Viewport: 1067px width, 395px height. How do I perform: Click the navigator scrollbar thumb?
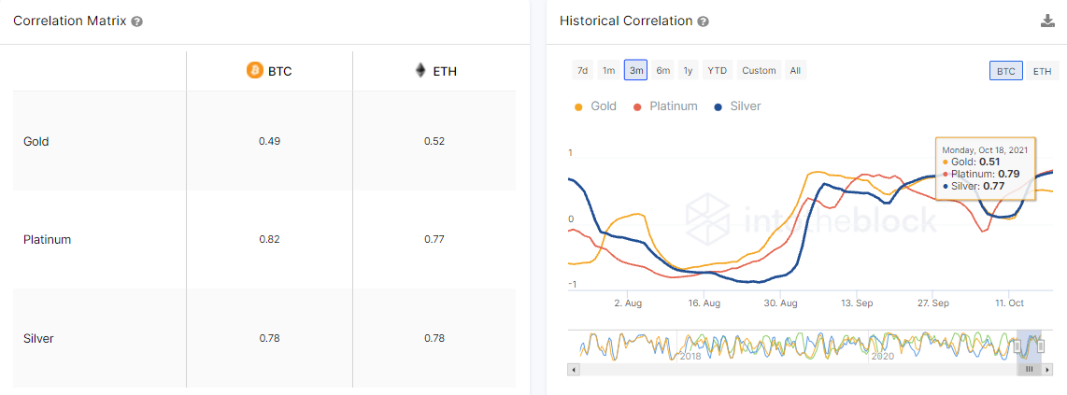pyautogui.click(x=1029, y=370)
